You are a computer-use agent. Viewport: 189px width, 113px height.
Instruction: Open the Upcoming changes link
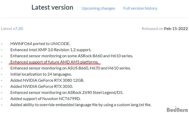click(98, 8)
